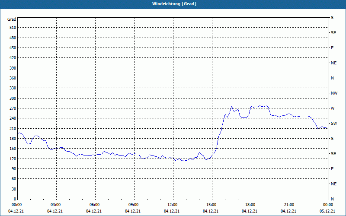Image resolution: width=346 pixels, height=216 pixels.
Task: Click the 120 degree axis label
Action: point(13,159)
